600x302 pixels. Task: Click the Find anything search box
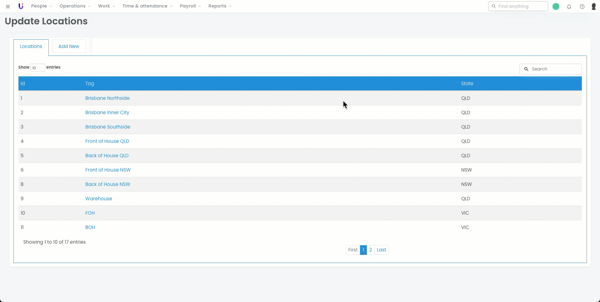point(521,6)
